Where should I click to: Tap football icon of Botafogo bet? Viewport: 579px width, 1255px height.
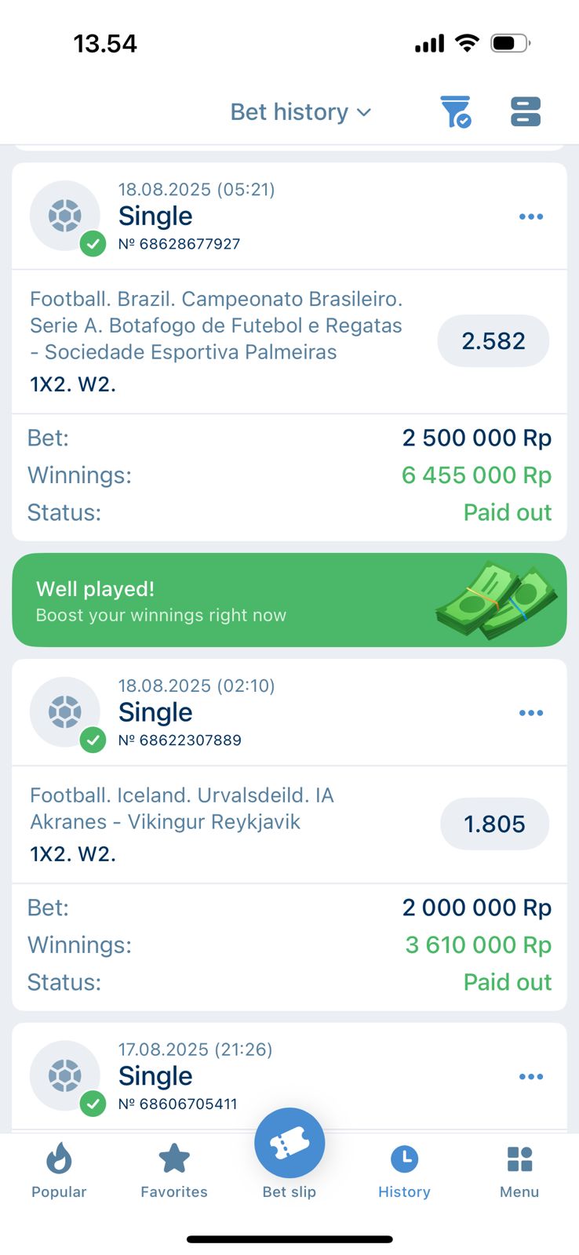click(65, 216)
